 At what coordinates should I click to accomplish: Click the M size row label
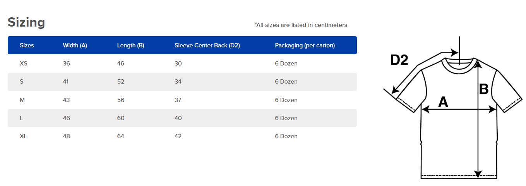coord(22,100)
